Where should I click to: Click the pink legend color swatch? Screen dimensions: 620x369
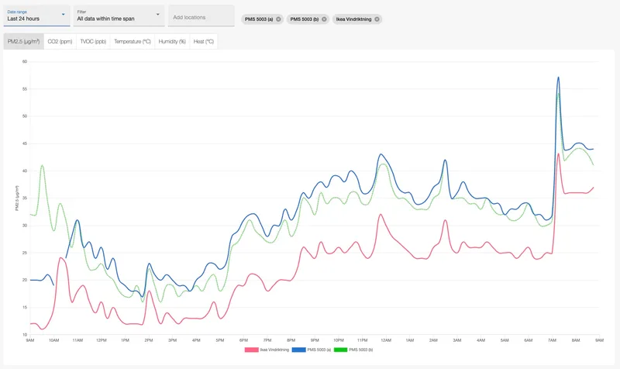(x=251, y=350)
